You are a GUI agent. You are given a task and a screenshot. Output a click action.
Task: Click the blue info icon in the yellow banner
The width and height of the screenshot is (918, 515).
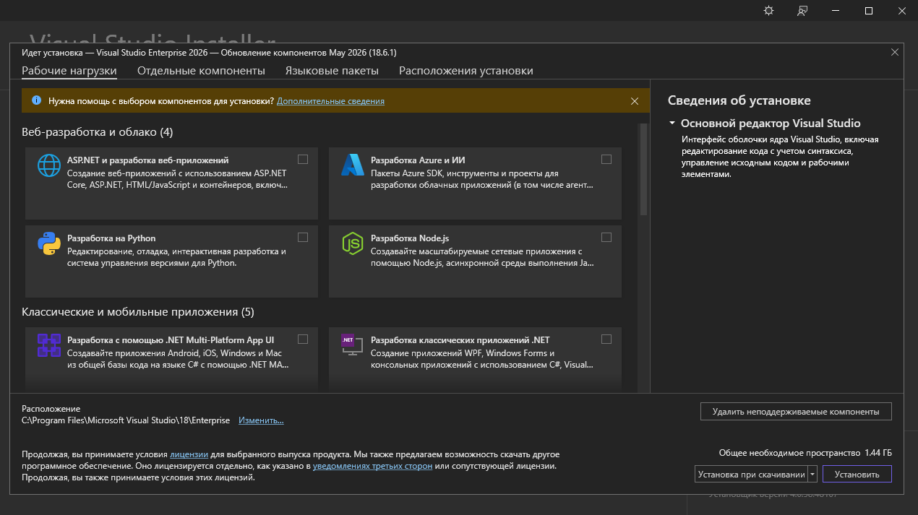[37, 101]
